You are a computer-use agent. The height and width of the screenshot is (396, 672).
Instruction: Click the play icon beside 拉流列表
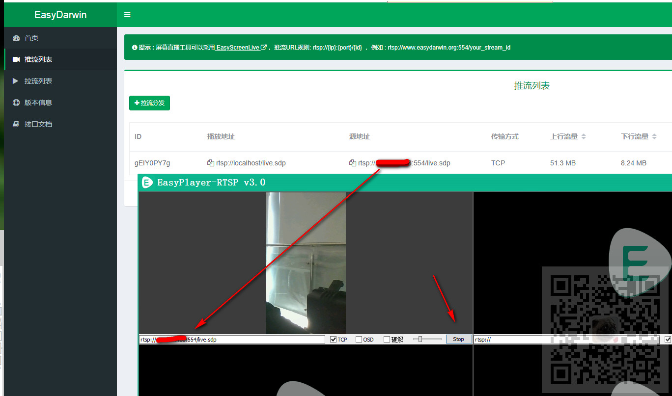point(16,81)
